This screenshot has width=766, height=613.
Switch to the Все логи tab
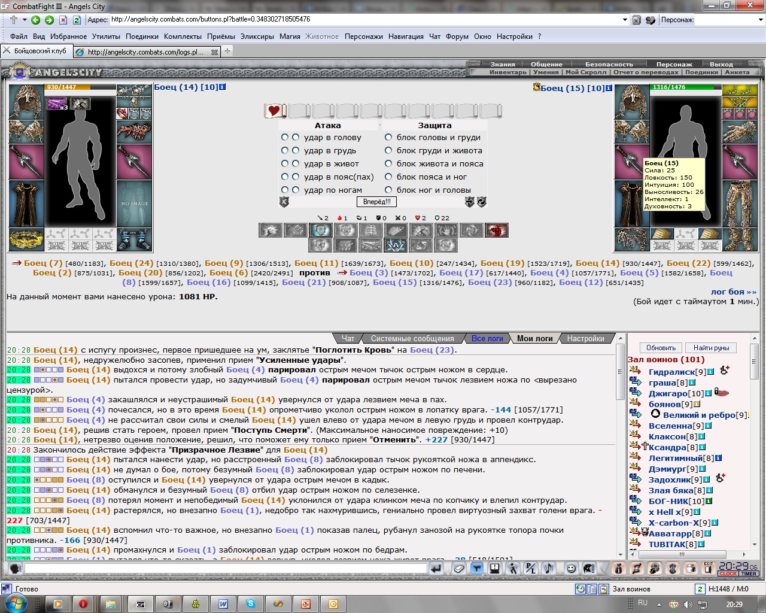(x=487, y=338)
